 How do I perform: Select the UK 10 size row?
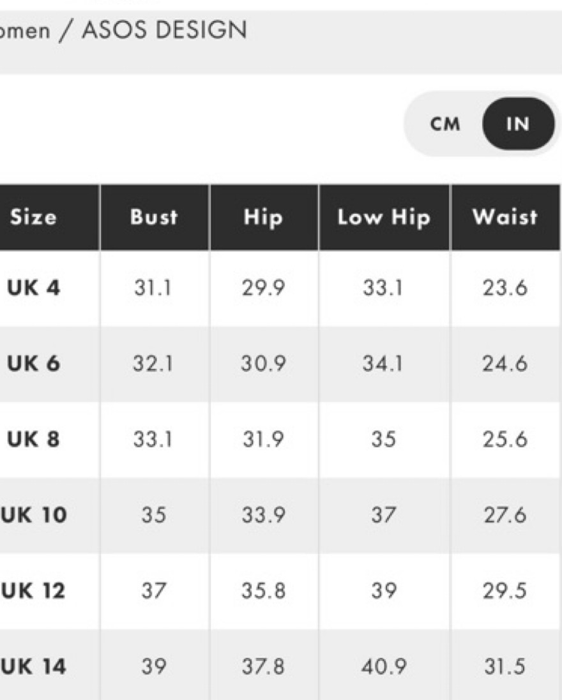[281, 515]
